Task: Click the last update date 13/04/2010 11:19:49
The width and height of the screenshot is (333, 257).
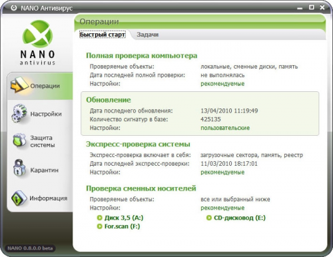Action: coord(229,111)
